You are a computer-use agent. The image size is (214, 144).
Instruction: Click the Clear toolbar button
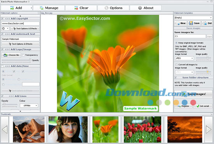click(x=81, y=8)
